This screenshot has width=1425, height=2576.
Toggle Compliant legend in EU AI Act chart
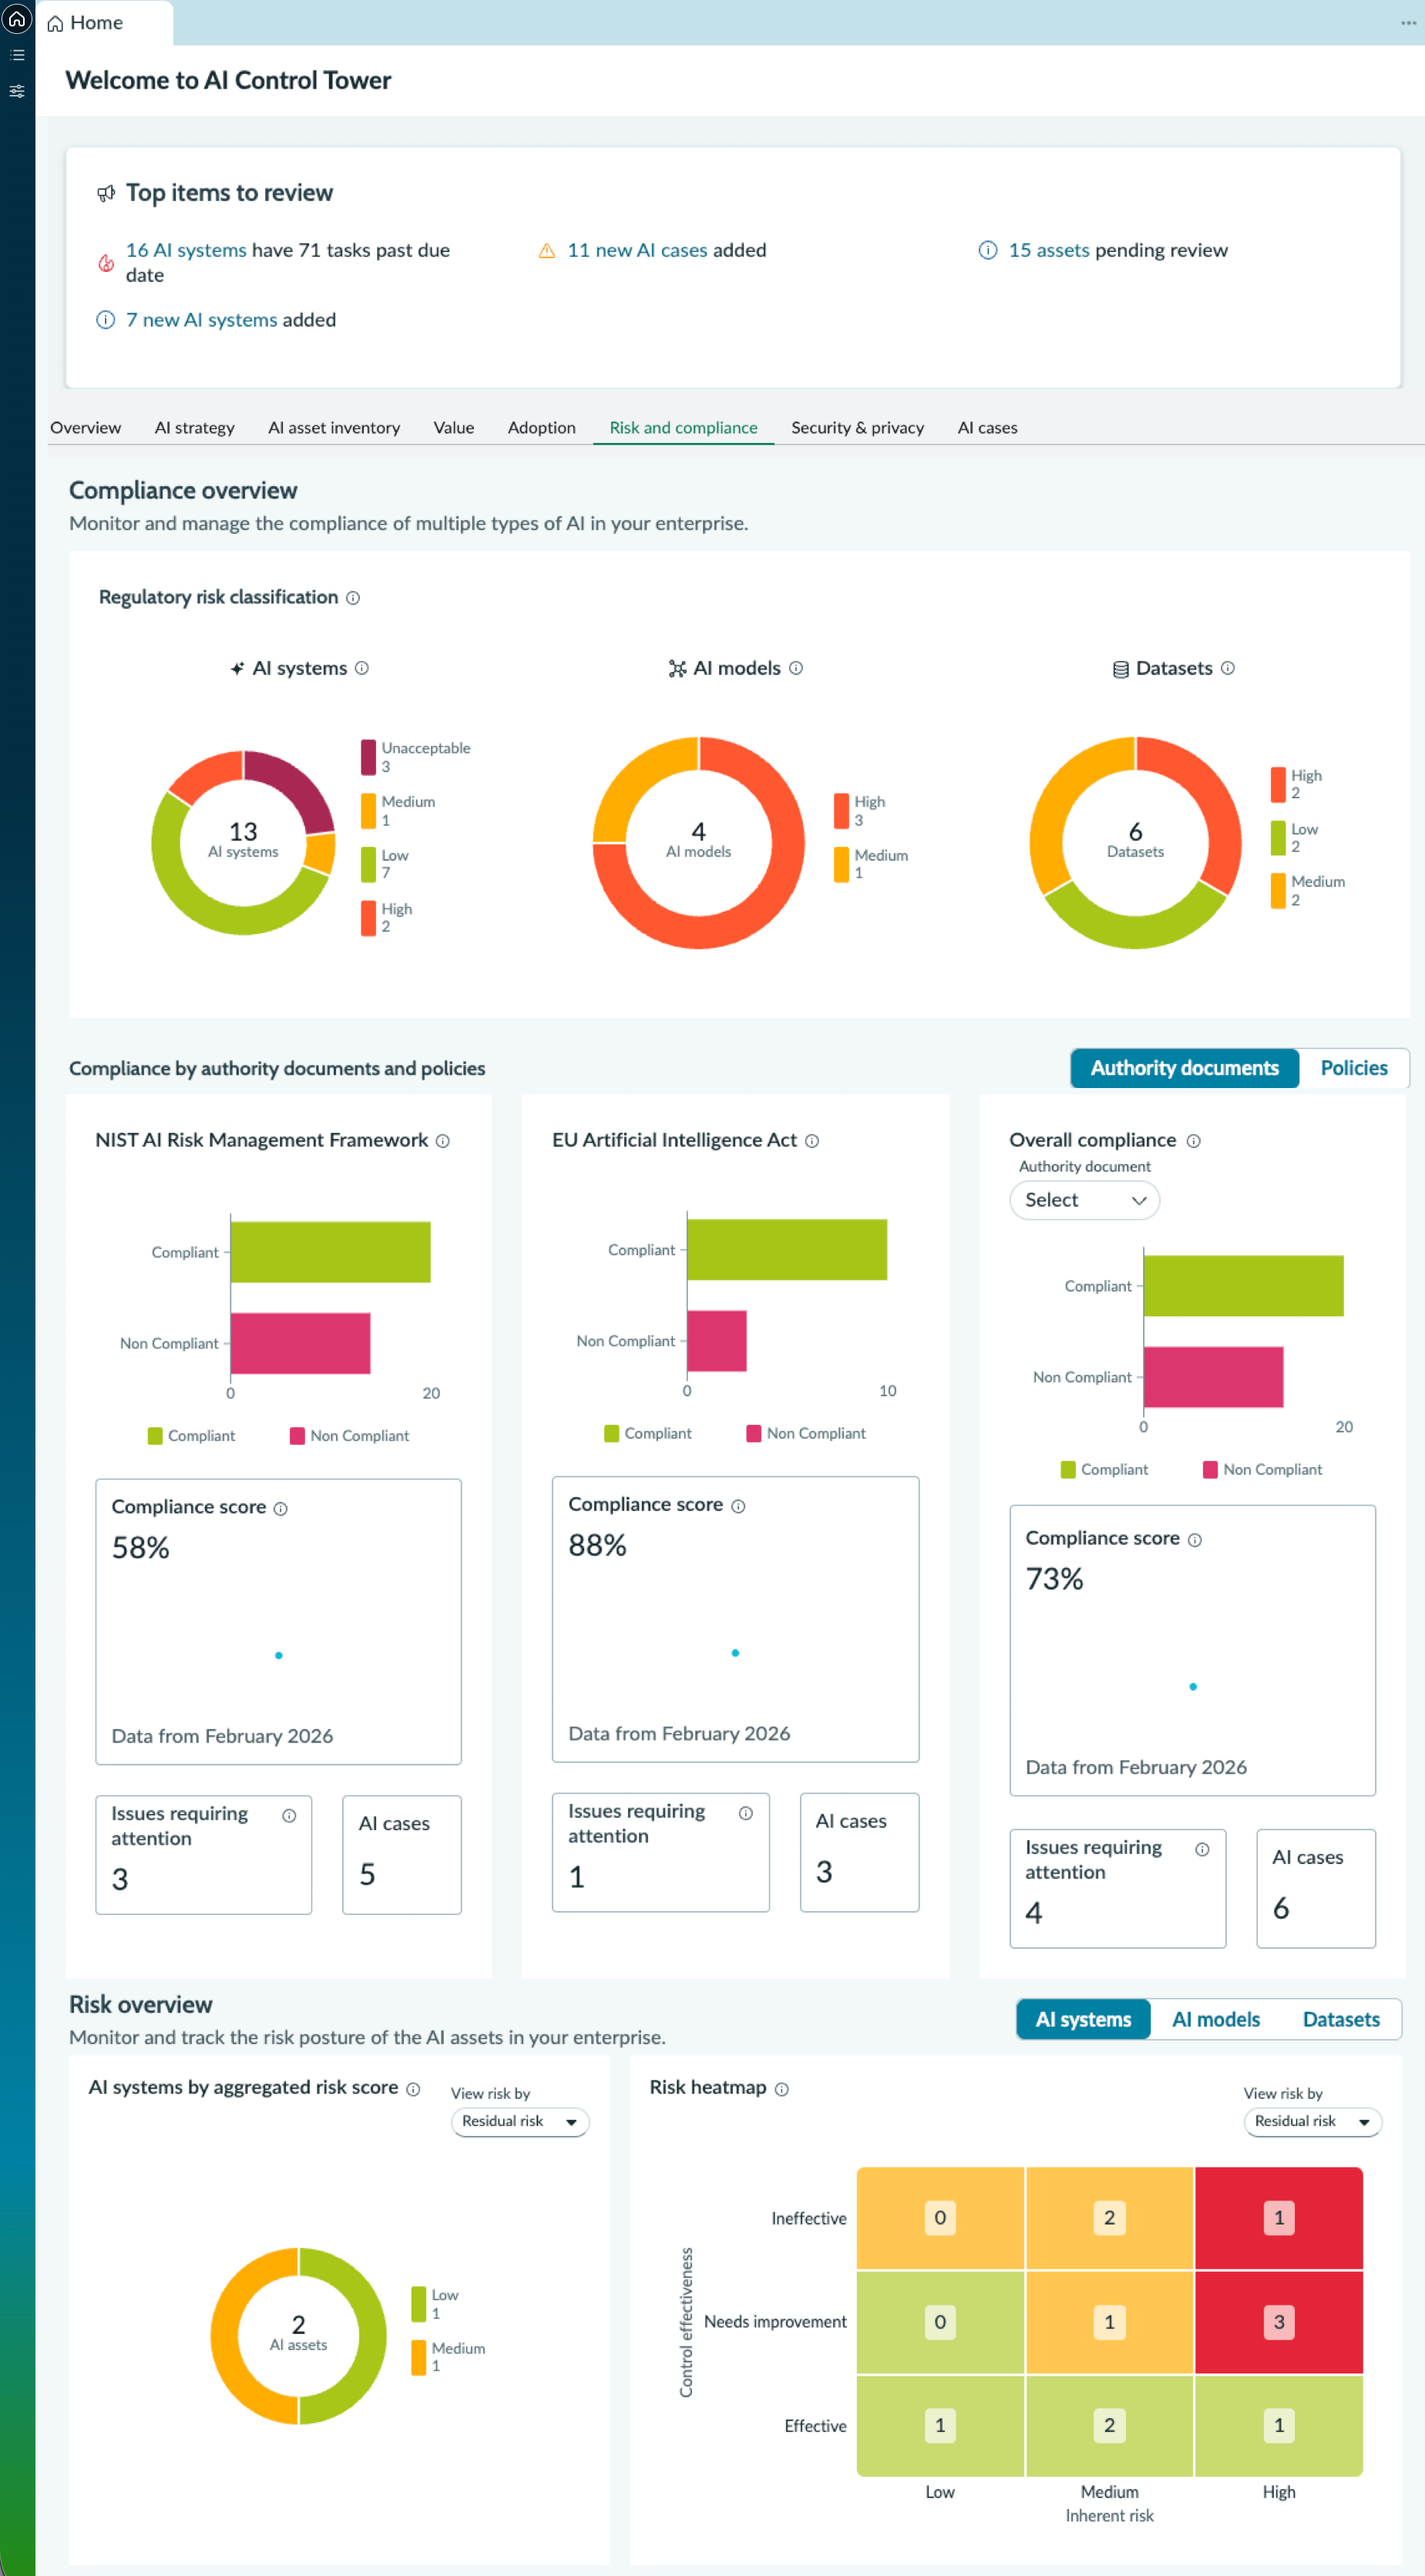(x=648, y=1433)
